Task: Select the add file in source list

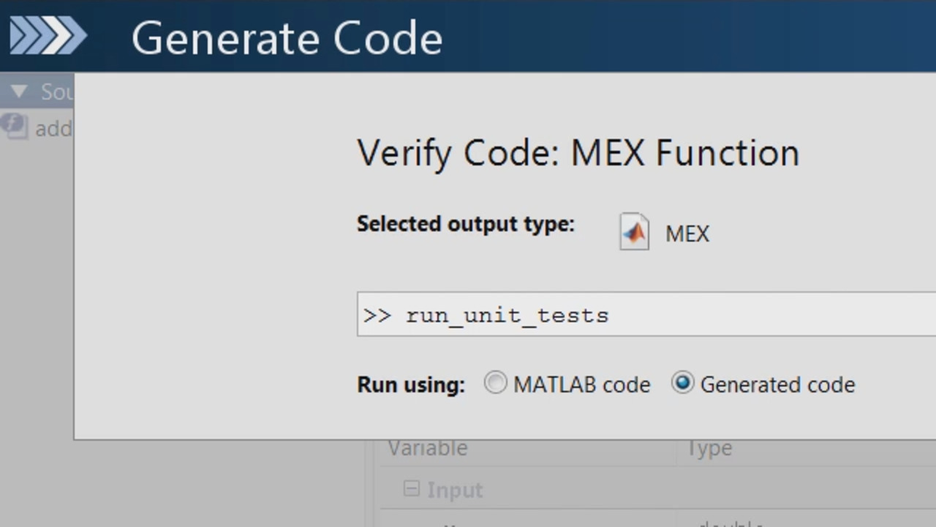Action: (x=53, y=129)
